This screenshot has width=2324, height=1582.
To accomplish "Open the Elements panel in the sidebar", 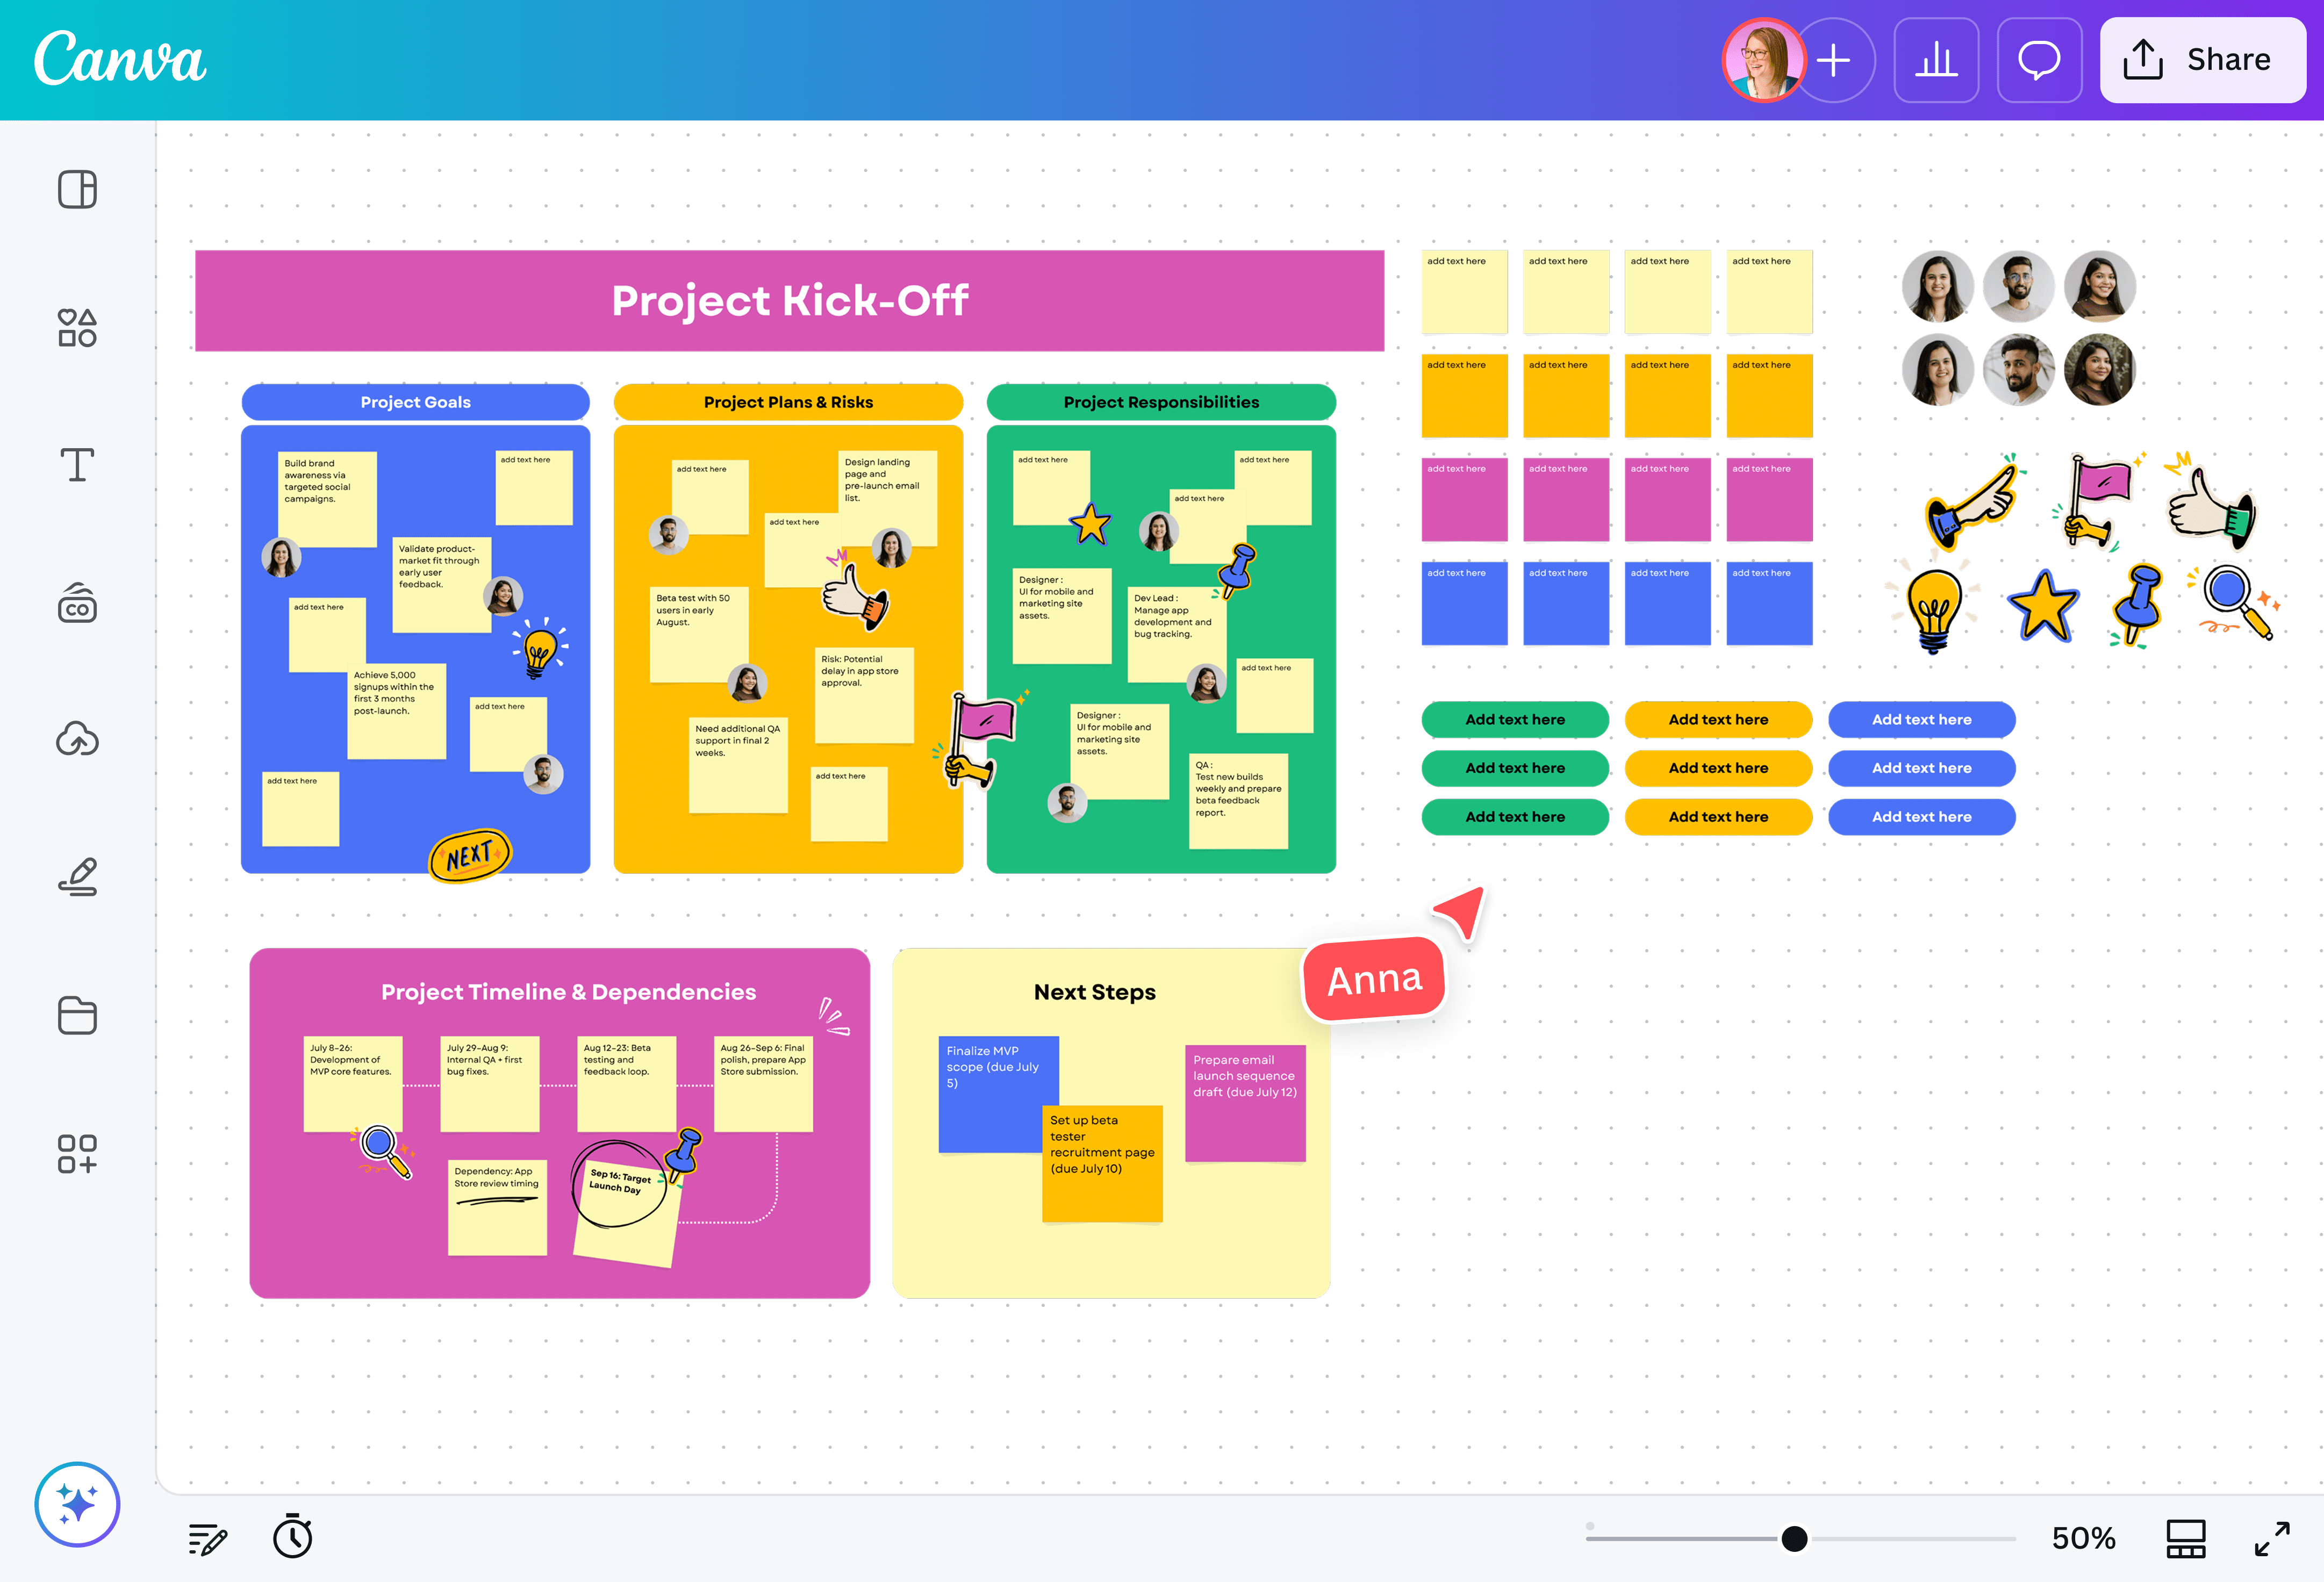I will tap(77, 327).
